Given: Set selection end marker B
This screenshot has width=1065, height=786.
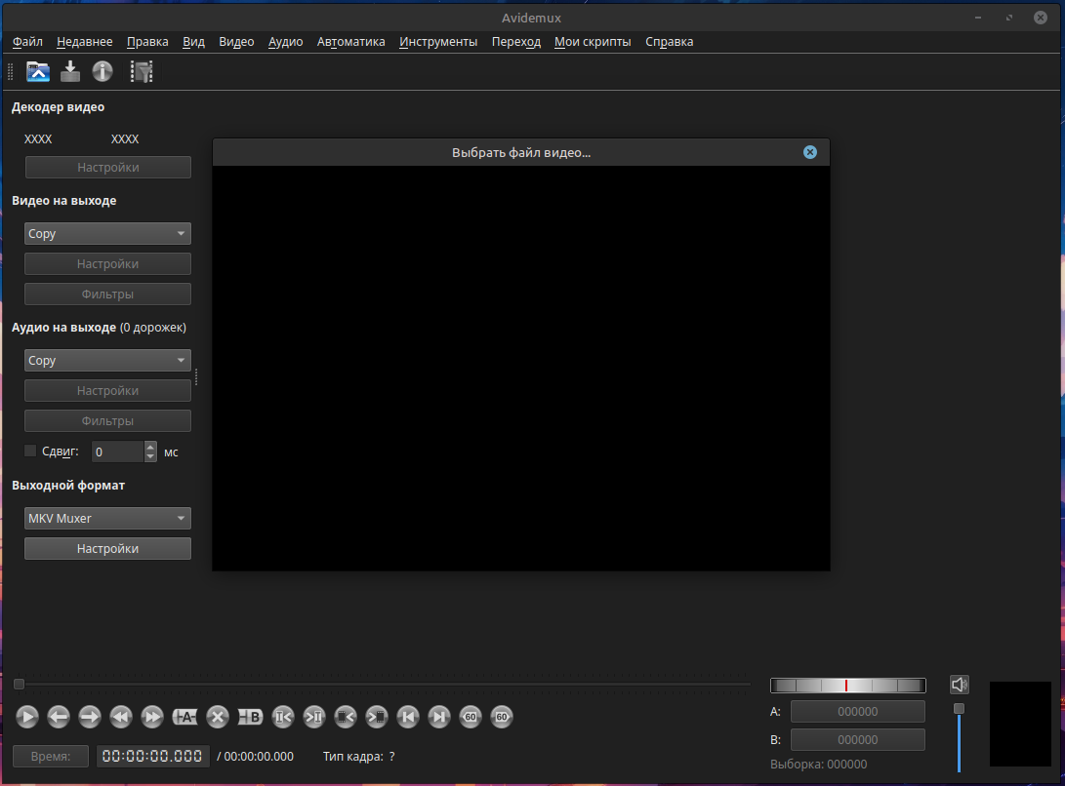Looking at the screenshot, I should point(250,717).
